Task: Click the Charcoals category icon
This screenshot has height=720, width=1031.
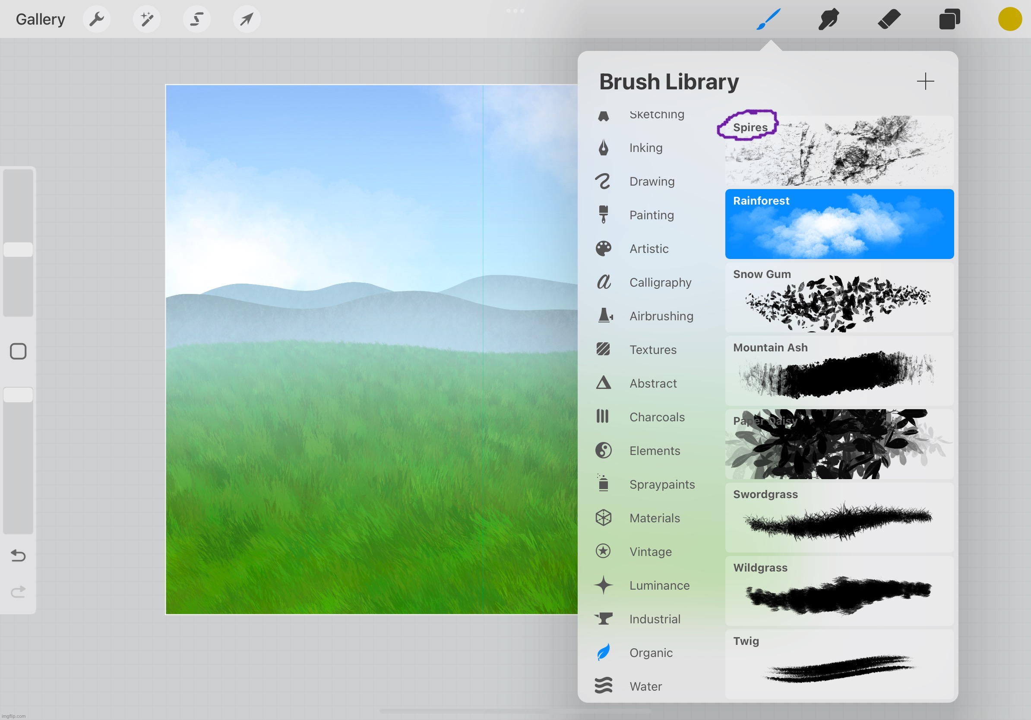Action: (x=603, y=417)
